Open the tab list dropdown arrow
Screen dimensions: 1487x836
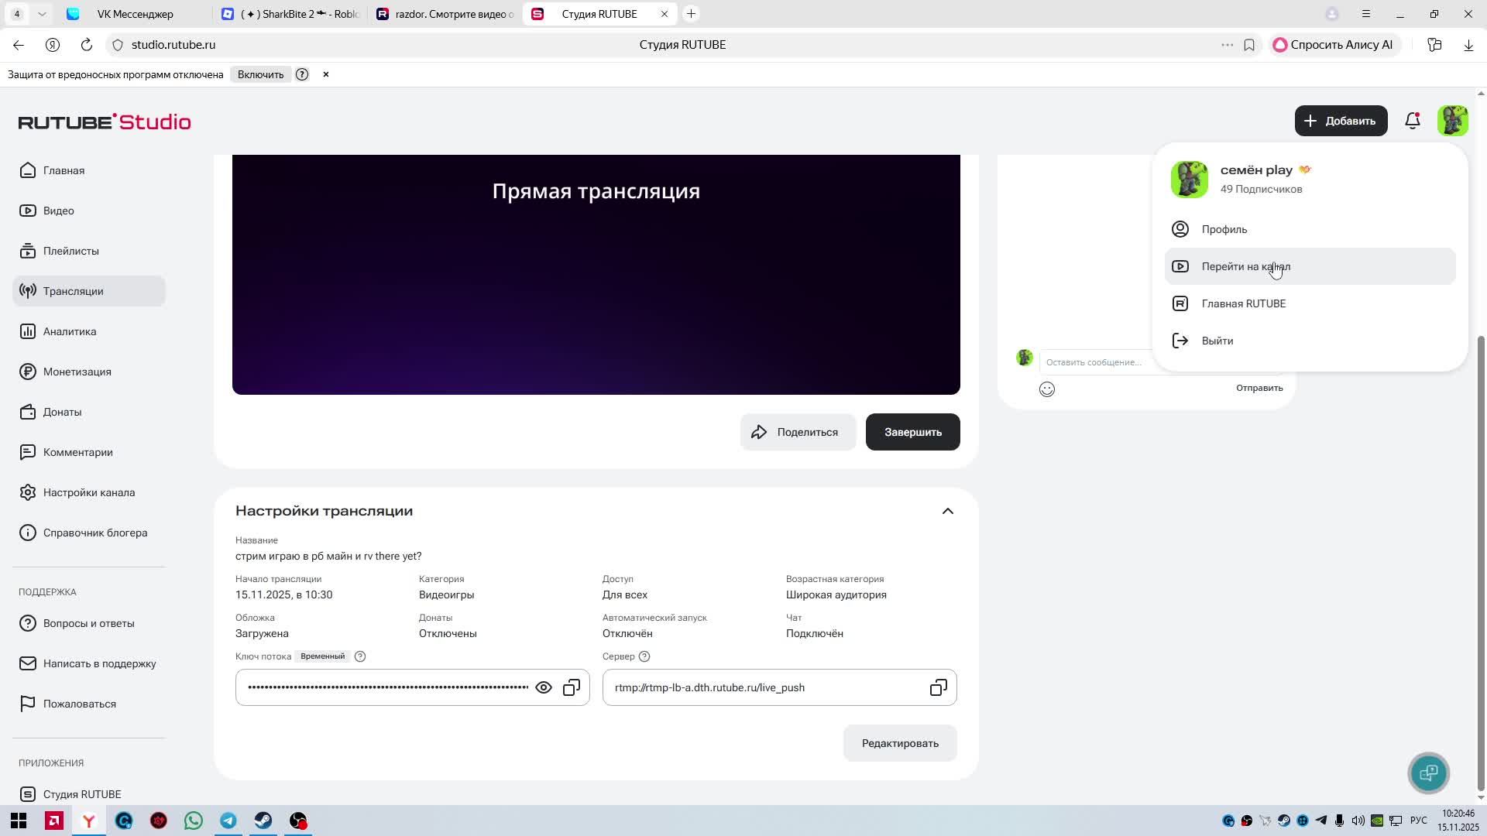tap(42, 14)
